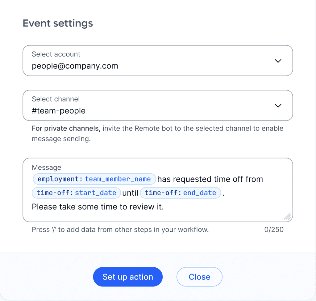Click the Message field label
The image size is (316, 301).
[x=46, y=167]
